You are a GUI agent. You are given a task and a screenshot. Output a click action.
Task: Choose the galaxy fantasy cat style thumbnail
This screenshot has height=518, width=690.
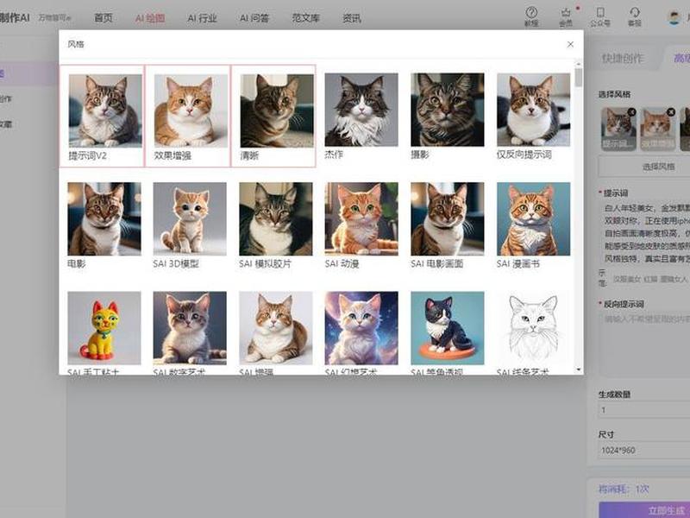[x=361, y=328]
